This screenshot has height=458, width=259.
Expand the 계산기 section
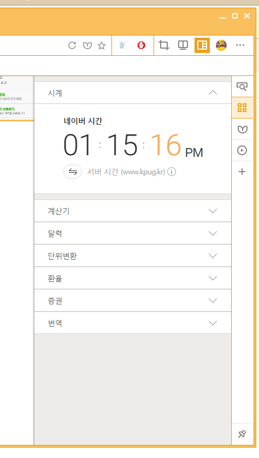click(x=133, y=211)
